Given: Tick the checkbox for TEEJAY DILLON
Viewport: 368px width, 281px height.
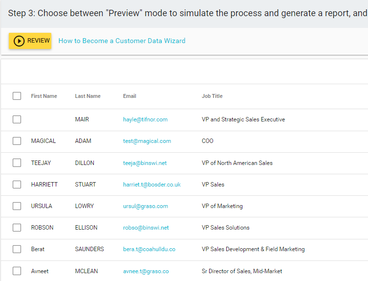Looking at the screenshot, I should [17, 163].
